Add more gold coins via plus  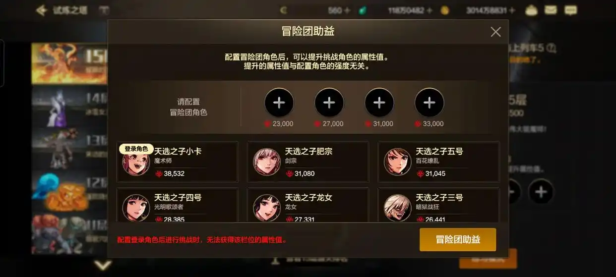[x=512, y=10]
